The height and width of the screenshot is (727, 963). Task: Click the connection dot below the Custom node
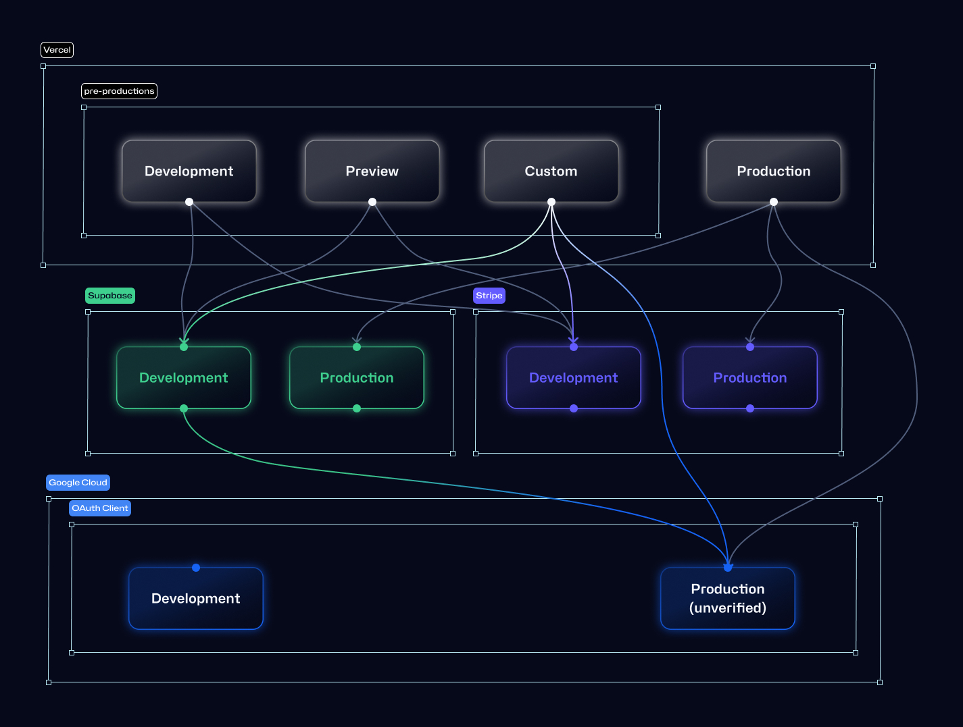[x=551, y=201]
